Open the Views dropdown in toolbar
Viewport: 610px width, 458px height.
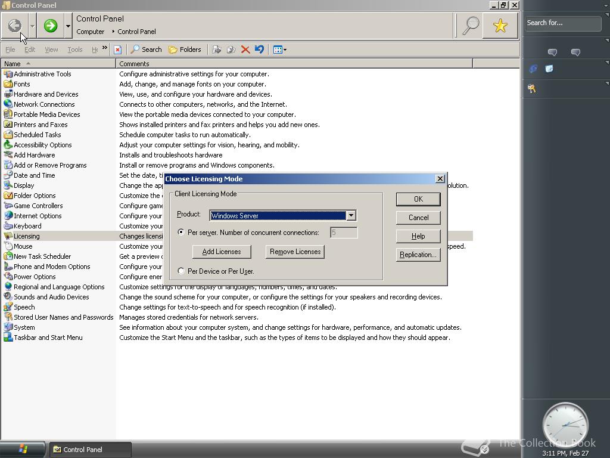[x=280, y=49]
